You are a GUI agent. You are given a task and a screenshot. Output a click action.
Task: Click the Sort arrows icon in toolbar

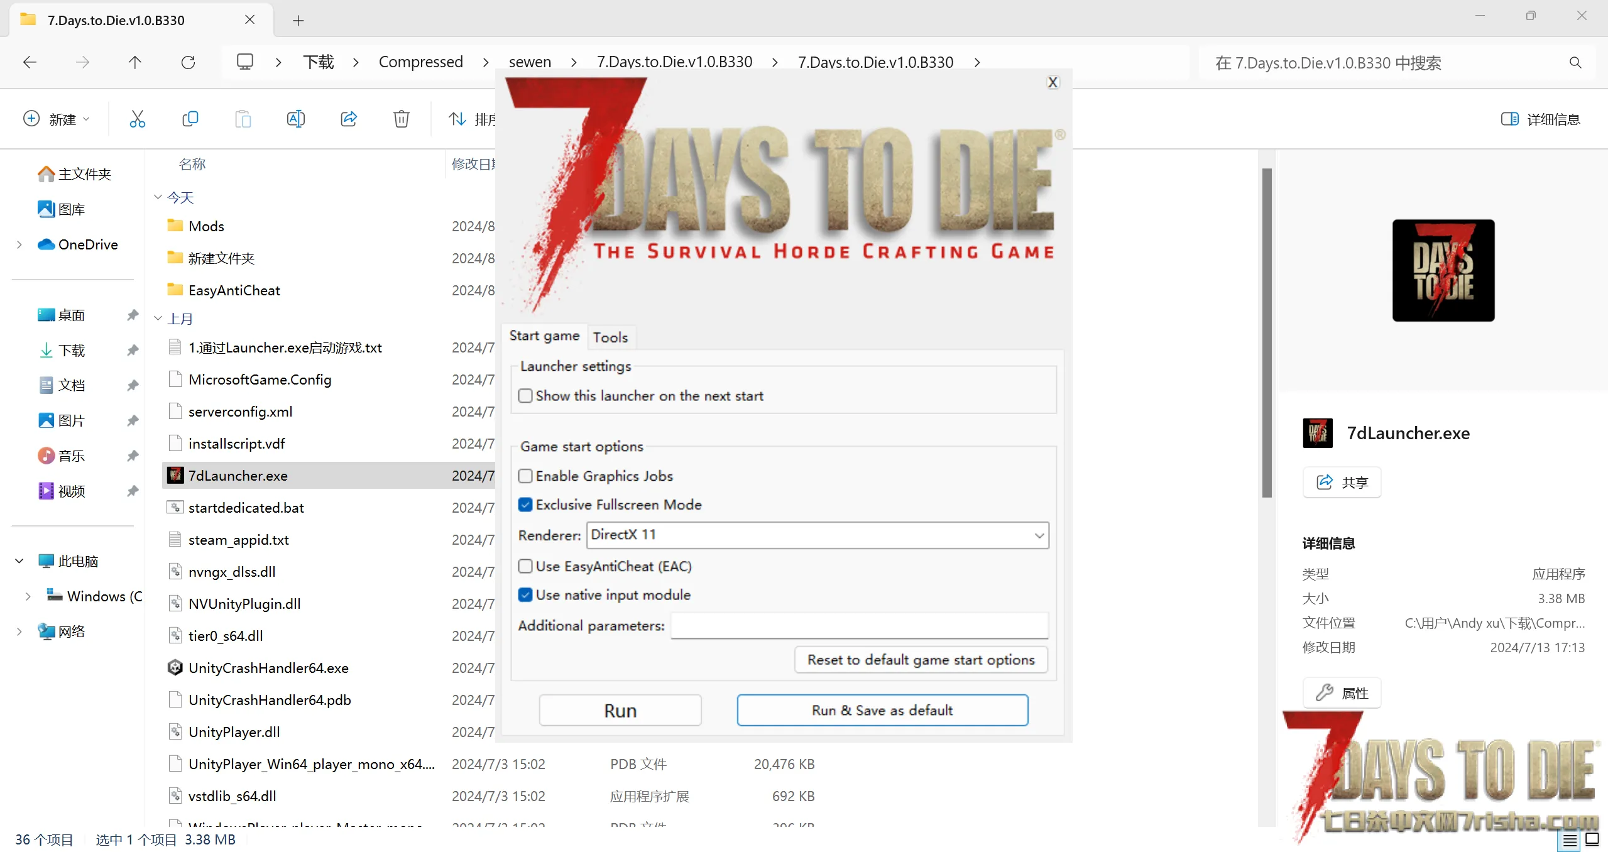tap(457, 119)
